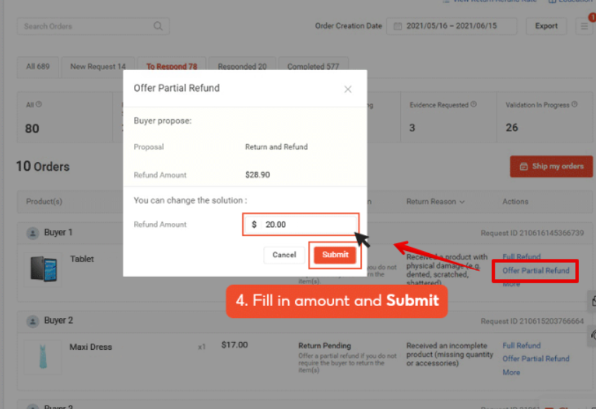Click the Buyer 1 avatar icon
This screenshot has width=596, height=409.
[32, 233]
